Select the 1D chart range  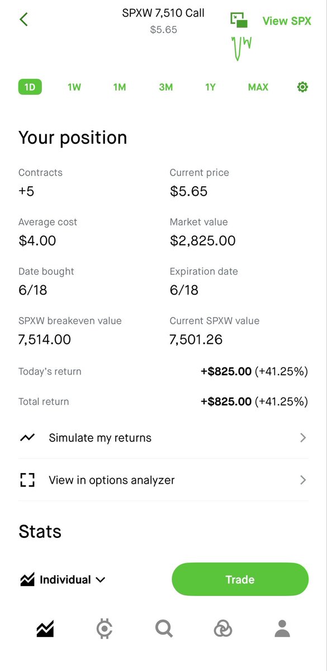point(30,87)
